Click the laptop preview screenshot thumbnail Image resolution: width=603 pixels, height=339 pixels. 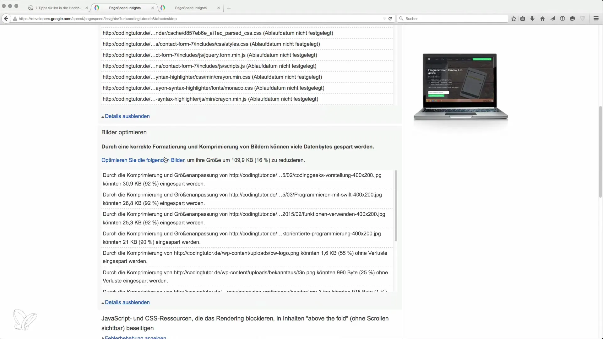(460, 86)
